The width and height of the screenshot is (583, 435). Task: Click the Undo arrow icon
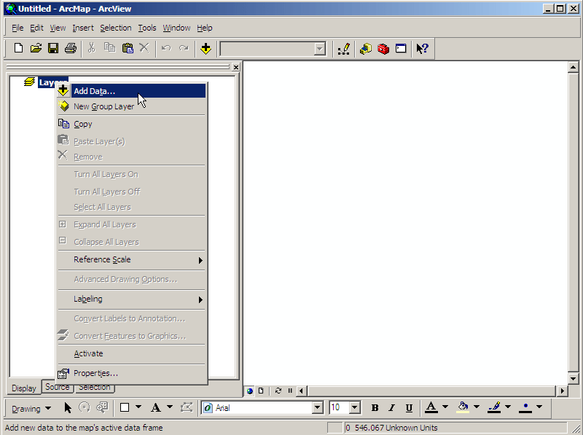click(166, 48)
